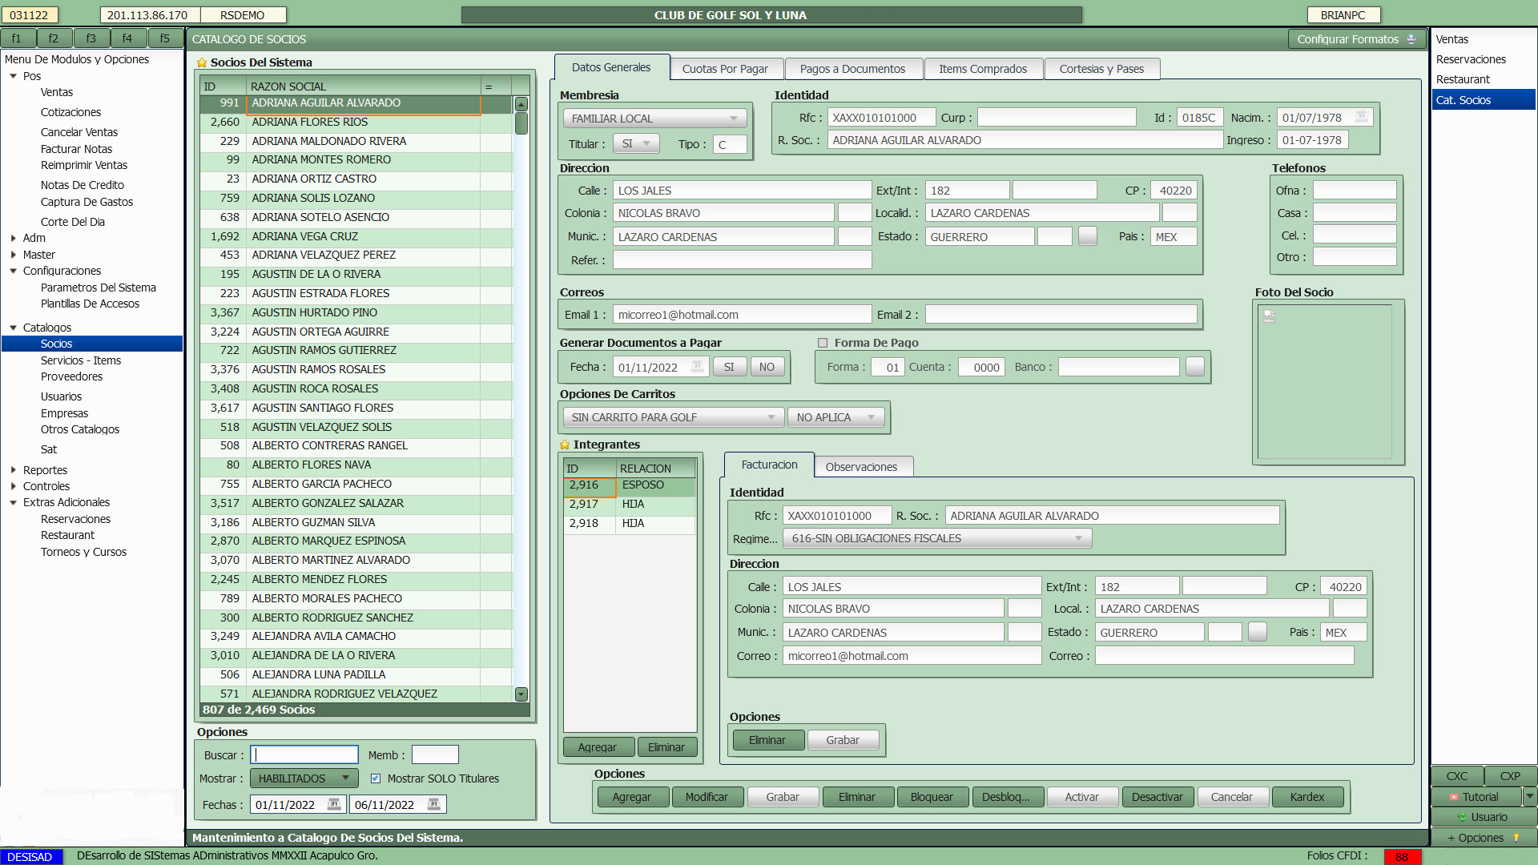Viewport: 1538px width, 865px height.
Task: Click the Tutorial video icon button
Action: [1477, 797]
